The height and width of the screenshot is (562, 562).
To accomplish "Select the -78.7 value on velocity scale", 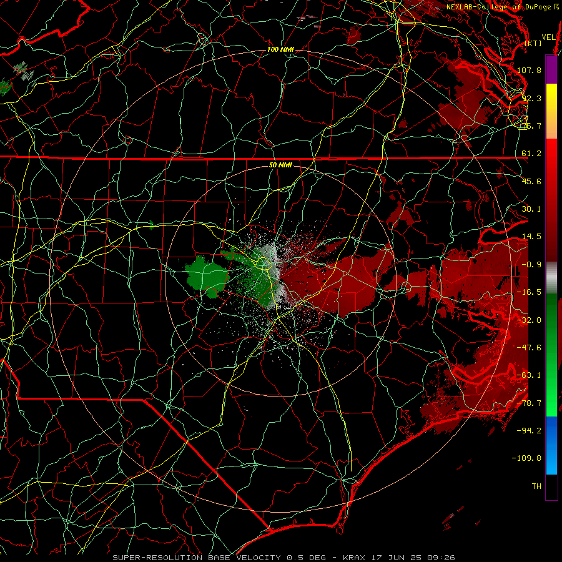I will [529, 403].
